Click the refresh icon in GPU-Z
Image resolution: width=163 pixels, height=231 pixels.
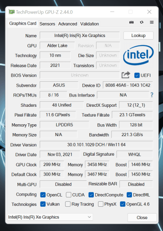[x=142, y=22]
